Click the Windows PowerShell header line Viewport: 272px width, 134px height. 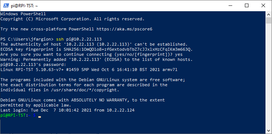pyautogui.click(x=23, y=14)
